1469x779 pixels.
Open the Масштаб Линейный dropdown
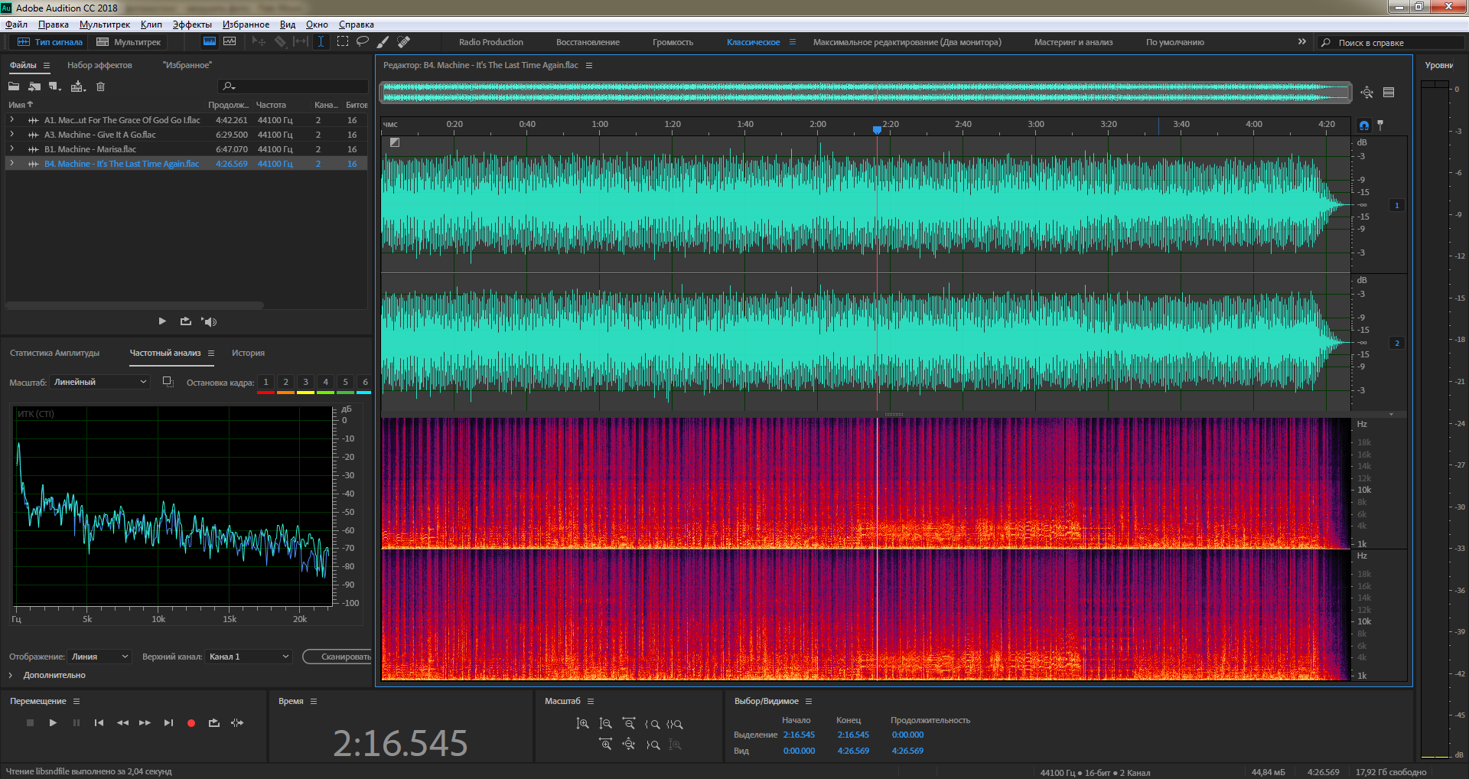tap(99, 382)
